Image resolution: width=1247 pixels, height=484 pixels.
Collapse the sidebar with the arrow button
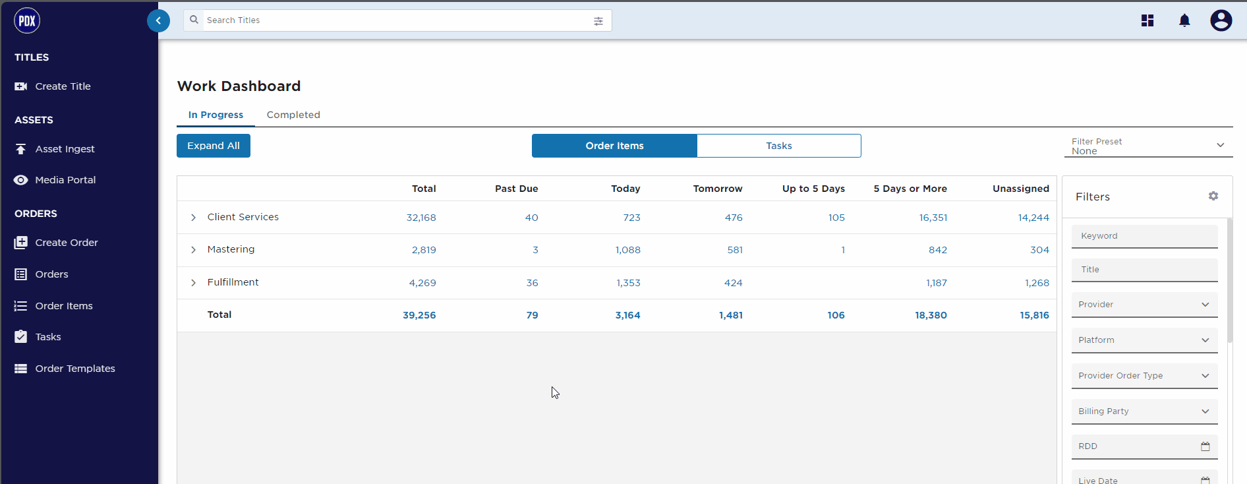click(158, 20)
